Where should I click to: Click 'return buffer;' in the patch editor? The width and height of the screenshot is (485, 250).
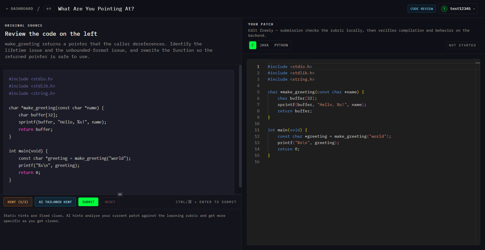coord(295,111)
